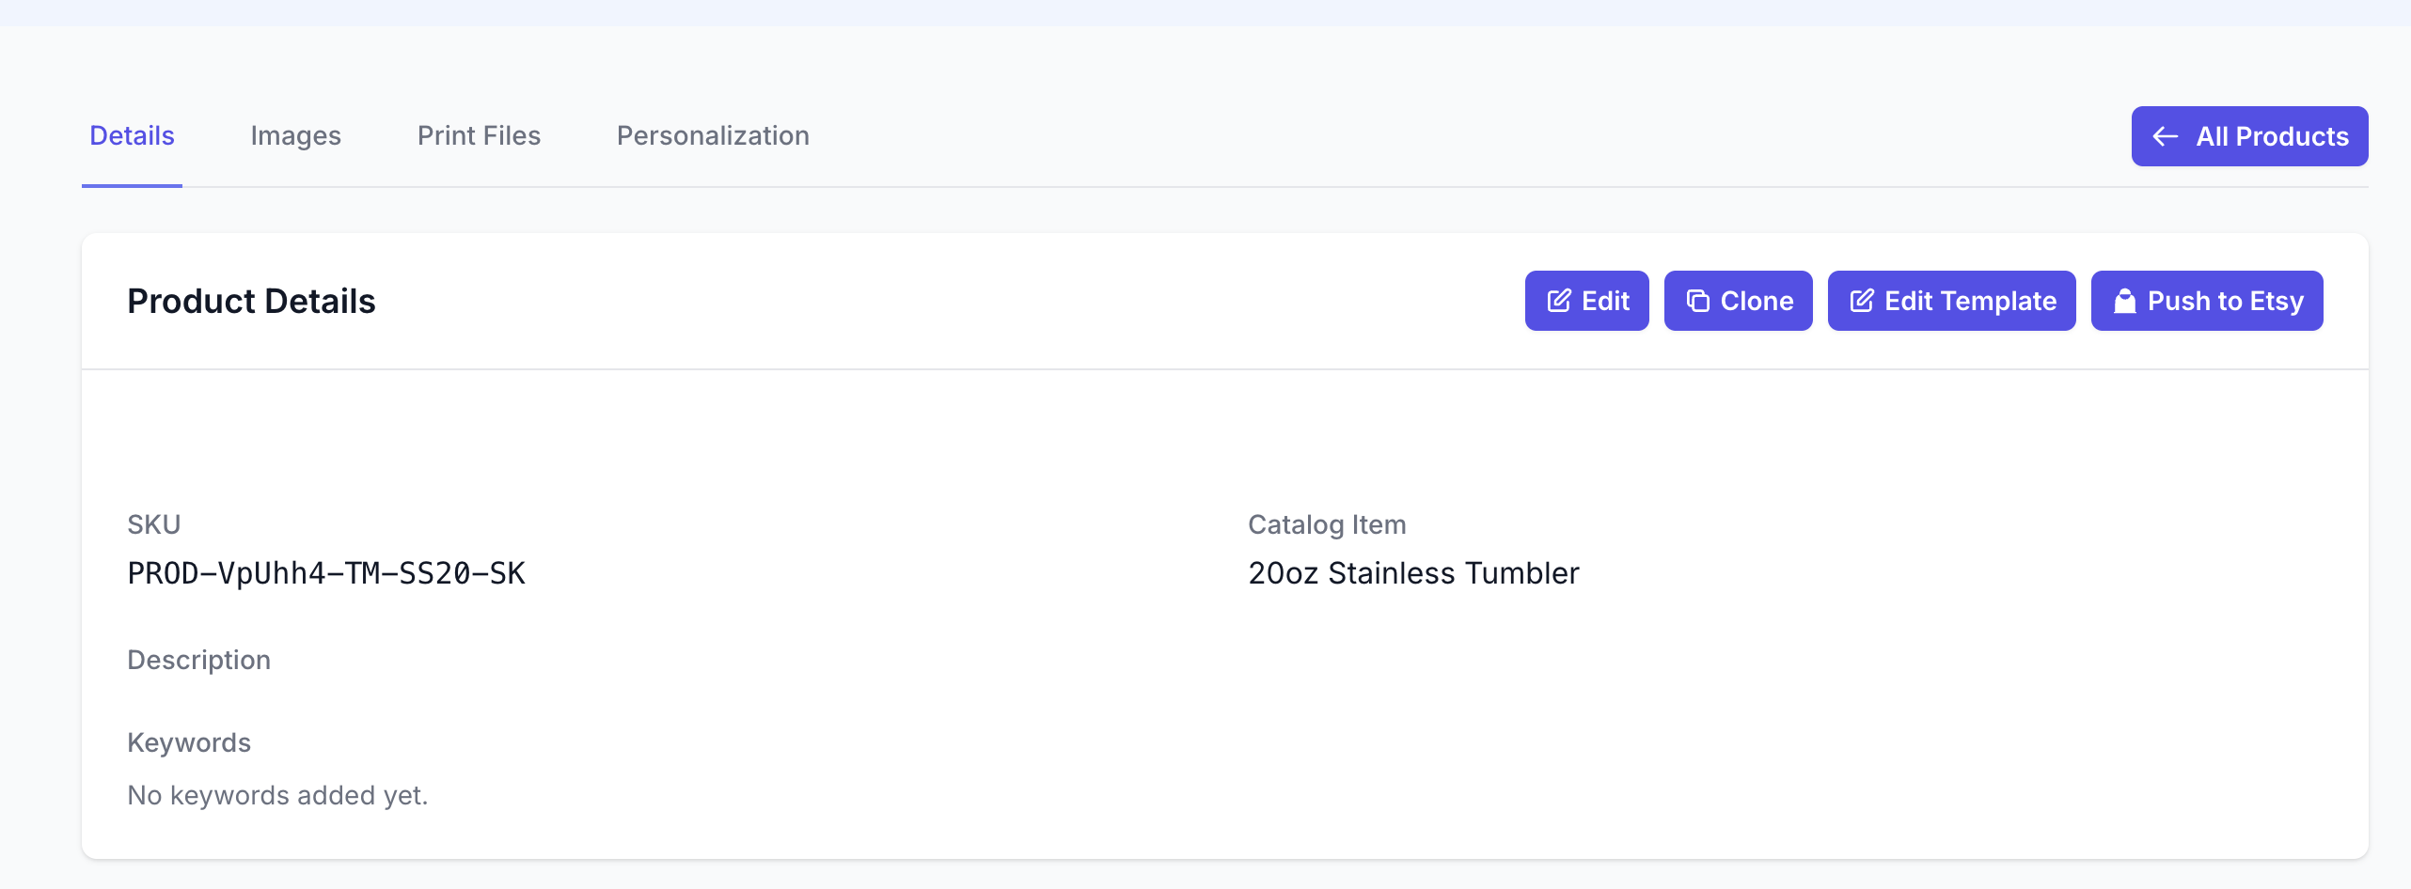The width and height of the screenshot is (2411, 889).
Task: Open the Images tab
Action: tap(295, 136)
